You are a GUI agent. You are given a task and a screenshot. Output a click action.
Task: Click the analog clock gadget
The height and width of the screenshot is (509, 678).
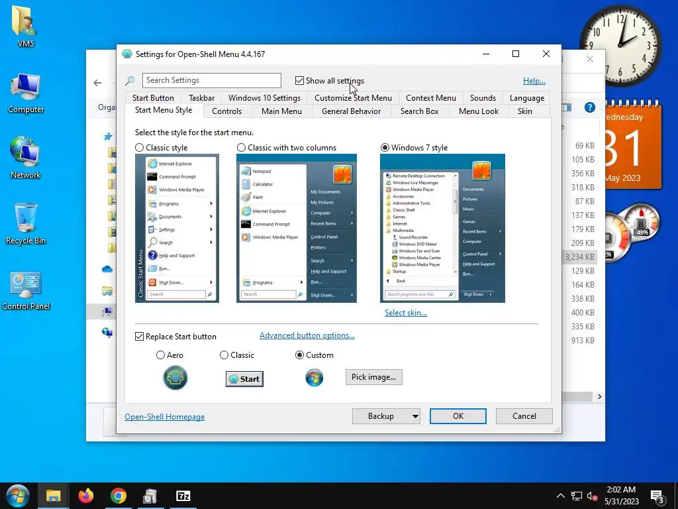pos(620,45)
